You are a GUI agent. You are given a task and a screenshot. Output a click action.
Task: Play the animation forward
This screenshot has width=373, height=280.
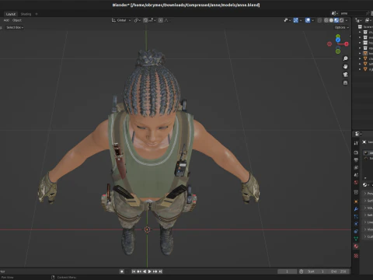[x=149, y=271]
